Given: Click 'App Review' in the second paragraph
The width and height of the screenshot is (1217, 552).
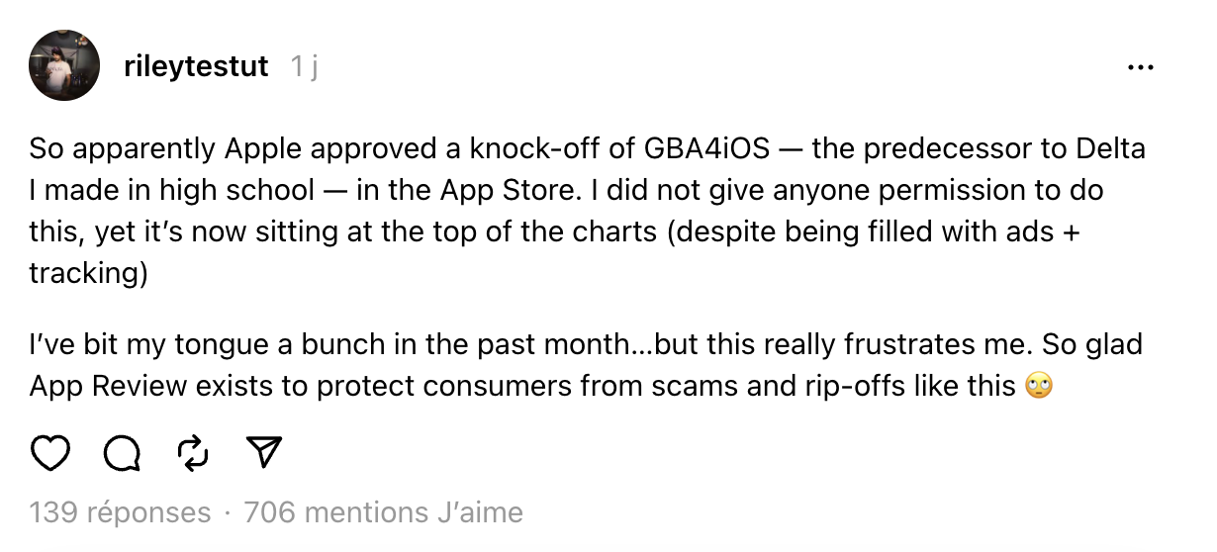Looking at the screenshot, I should point(107,386).
